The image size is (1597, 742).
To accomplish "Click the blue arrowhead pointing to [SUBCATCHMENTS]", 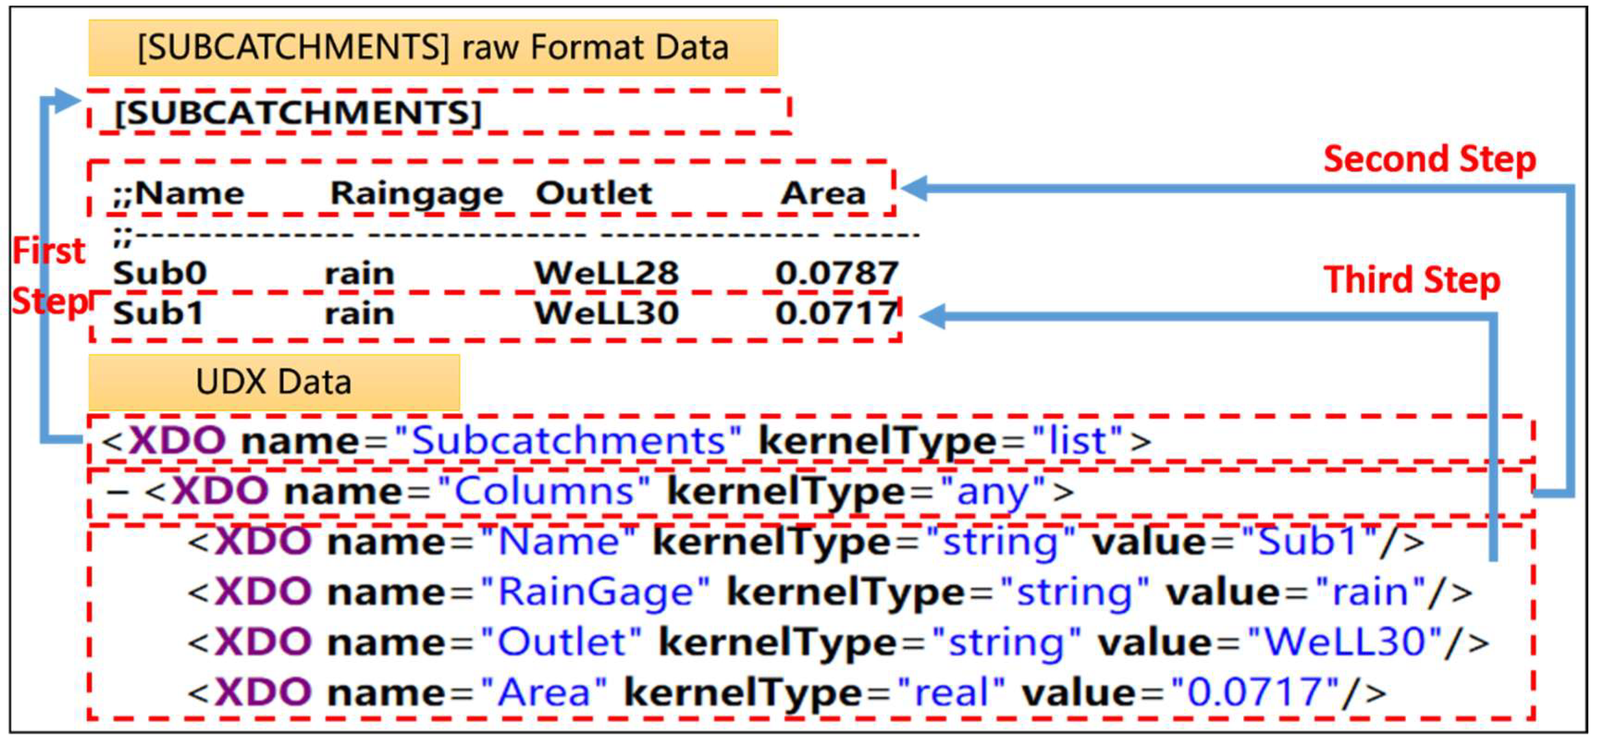I will coord(66,100).
